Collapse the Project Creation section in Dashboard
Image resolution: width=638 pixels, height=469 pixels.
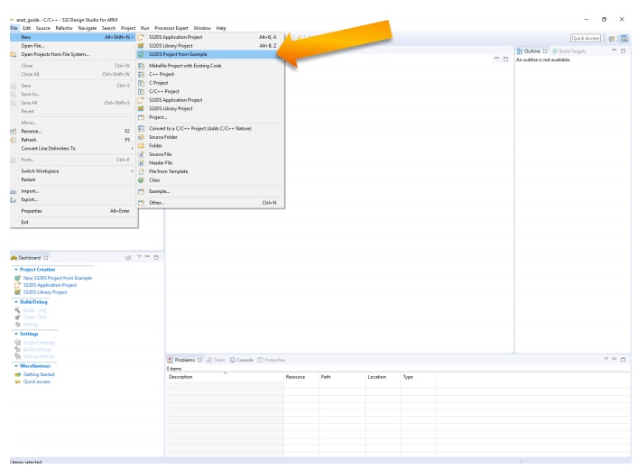click(x=14, y=270)
